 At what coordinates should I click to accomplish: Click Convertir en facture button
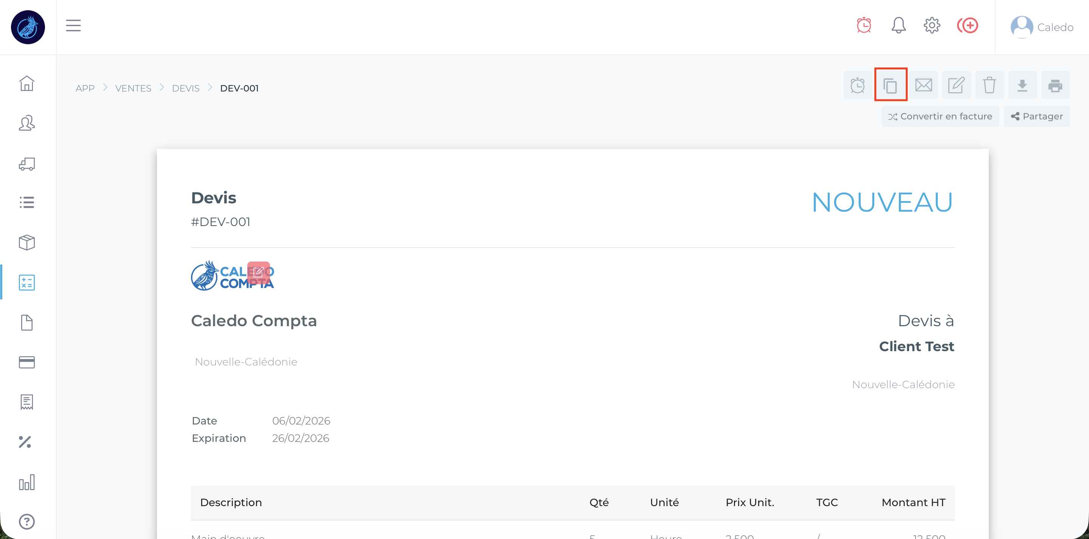940,116
